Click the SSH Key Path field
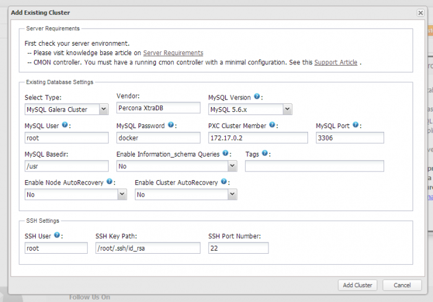Screen dimensions: 433x302 (148, 248)
